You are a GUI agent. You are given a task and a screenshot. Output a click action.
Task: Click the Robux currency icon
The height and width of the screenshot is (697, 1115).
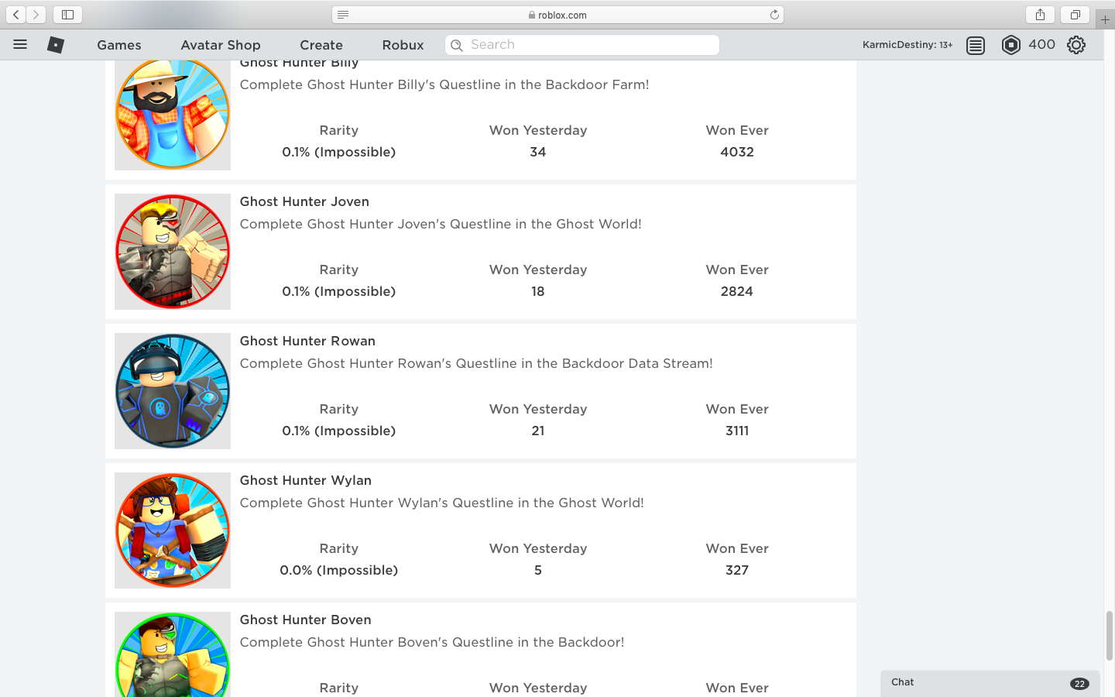pyautogui.click(x=1010, y=45)
